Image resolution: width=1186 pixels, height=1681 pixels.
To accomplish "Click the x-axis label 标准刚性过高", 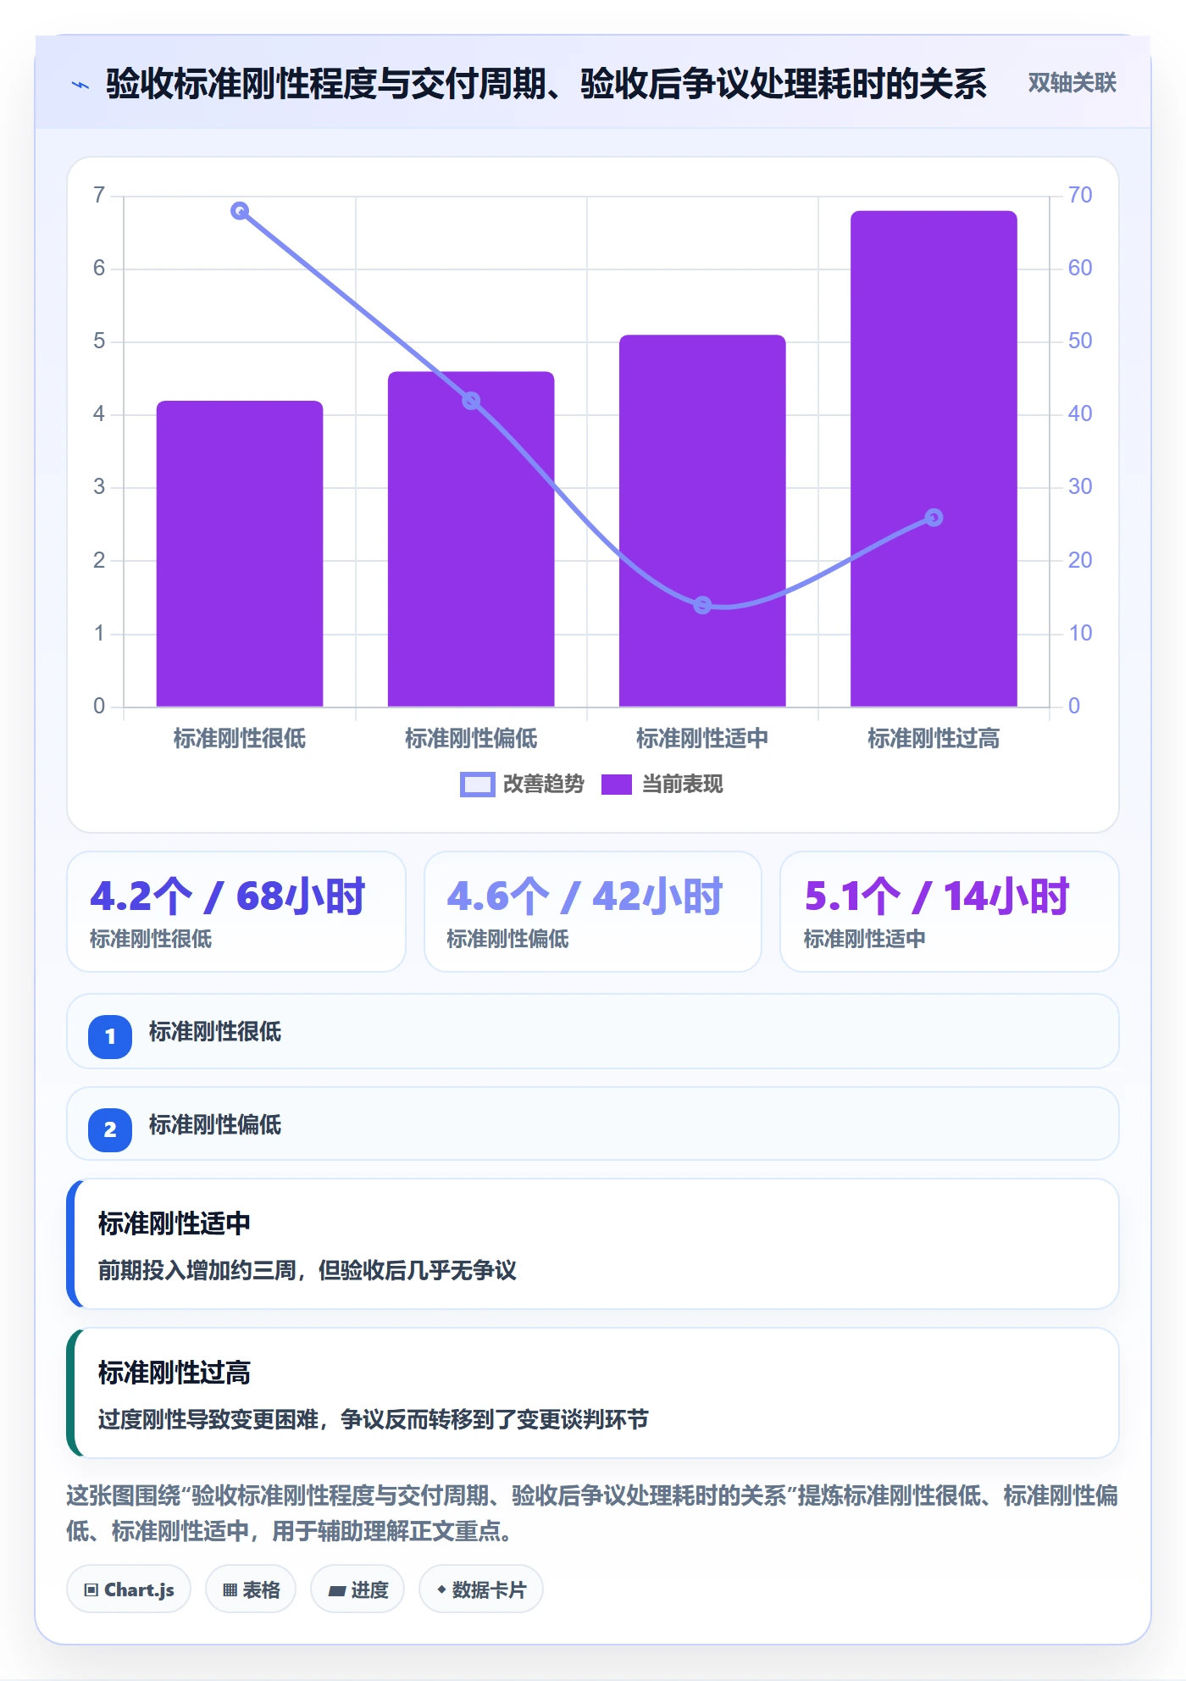I will coord(934,739).
